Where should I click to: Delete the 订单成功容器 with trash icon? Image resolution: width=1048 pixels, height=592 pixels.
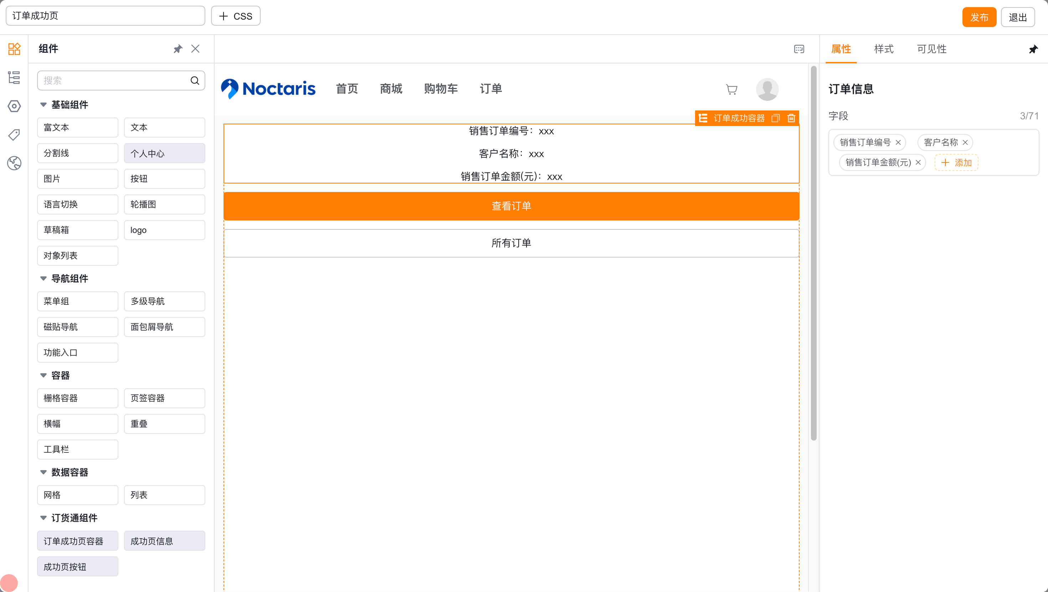(791, 118)
